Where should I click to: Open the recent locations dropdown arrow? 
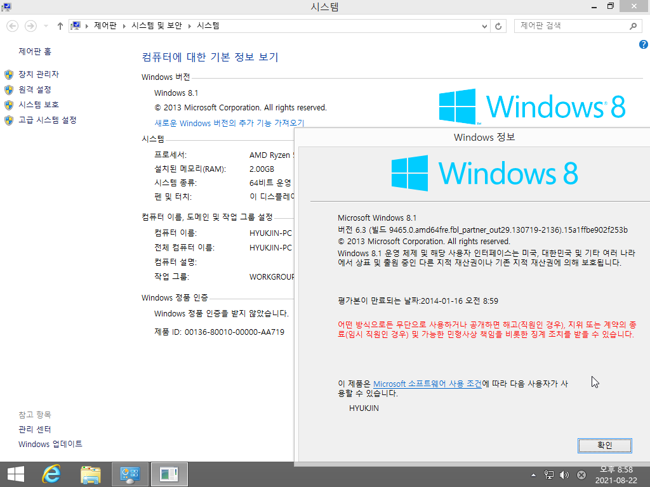pyautogui.click(x=46, y=26)
